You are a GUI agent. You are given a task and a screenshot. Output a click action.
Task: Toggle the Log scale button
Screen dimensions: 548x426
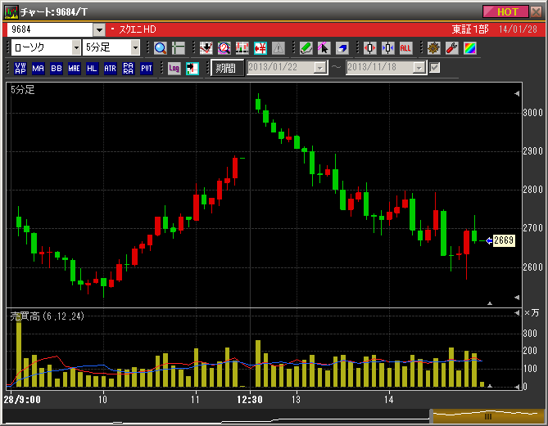174,68
